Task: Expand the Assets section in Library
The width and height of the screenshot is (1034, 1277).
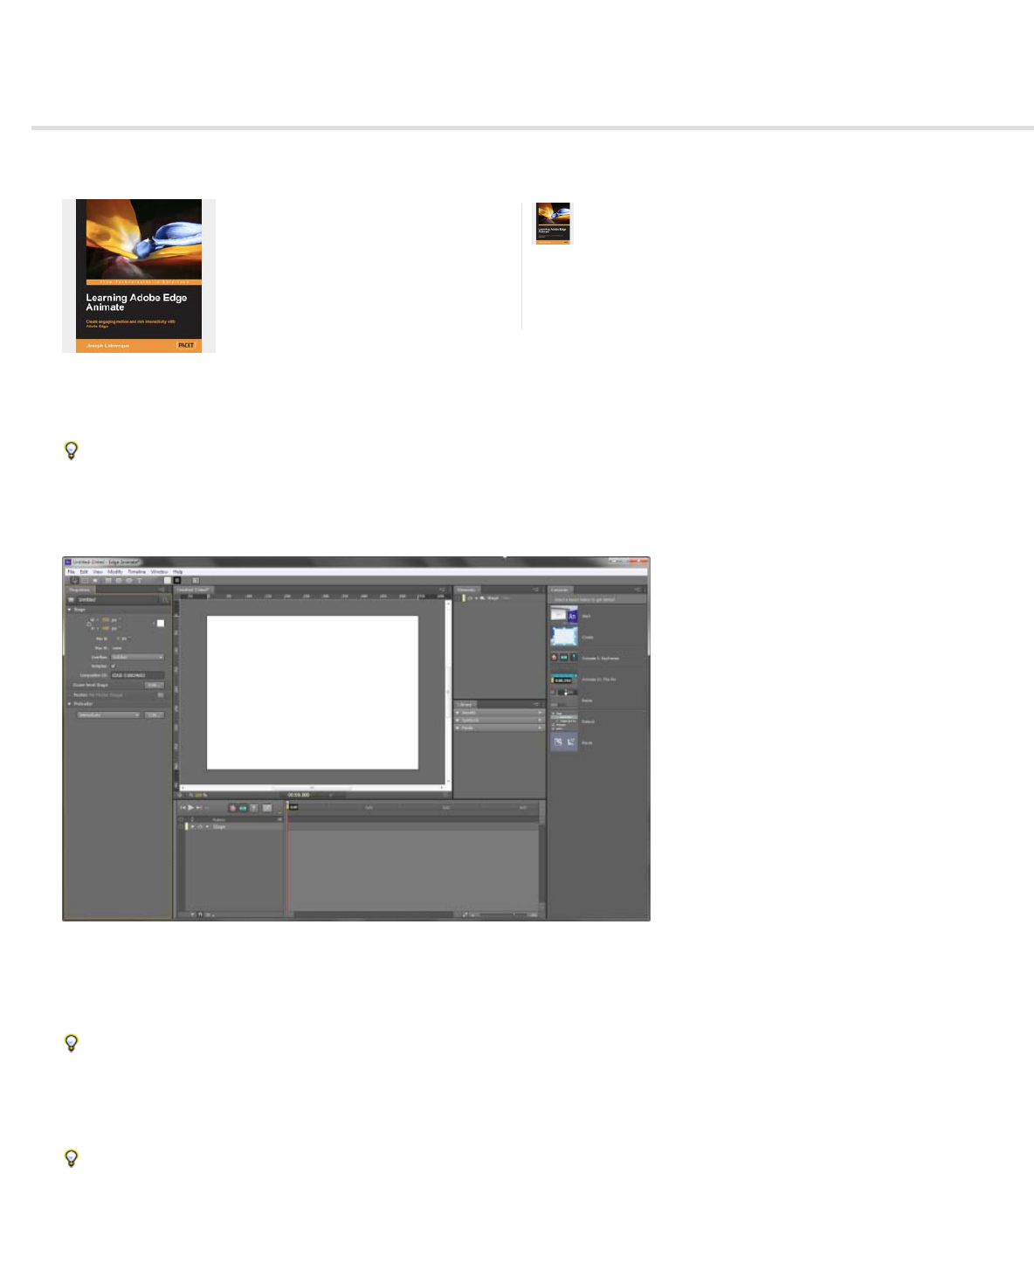Action: pyautogui.click(x=458, y=713)
